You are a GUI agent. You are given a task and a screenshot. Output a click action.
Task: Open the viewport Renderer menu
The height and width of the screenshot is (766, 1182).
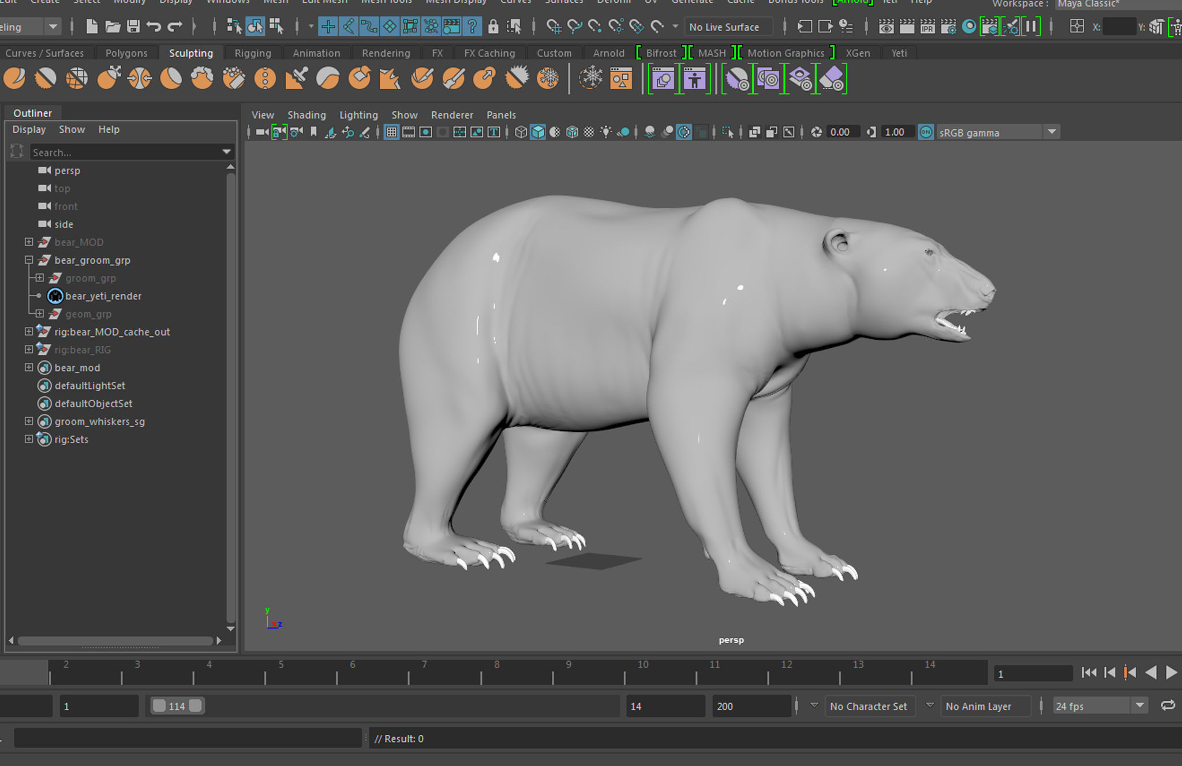[x=452, y=115]
